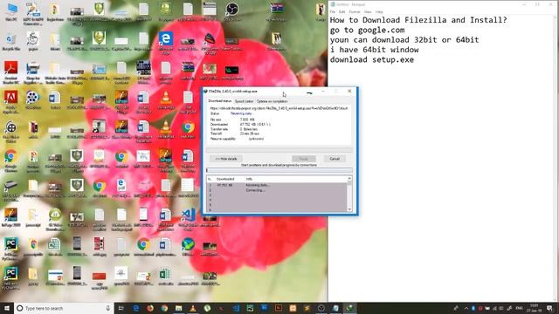Open the Notepad Format menu
This screenshot has height=314, width=559.
pyautogui.click(x=355, y=11)
